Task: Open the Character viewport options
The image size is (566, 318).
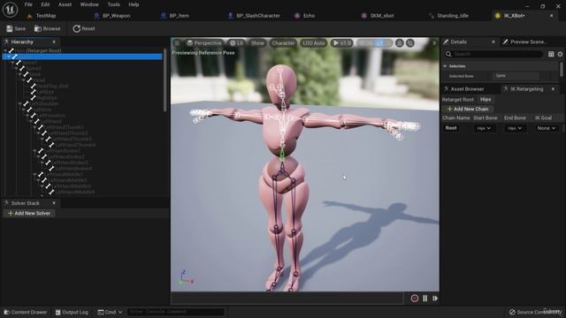Action: tap(283, 43)
